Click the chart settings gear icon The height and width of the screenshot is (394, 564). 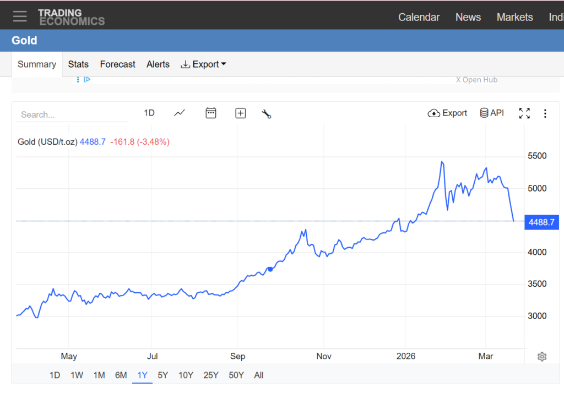click(541, 357)
